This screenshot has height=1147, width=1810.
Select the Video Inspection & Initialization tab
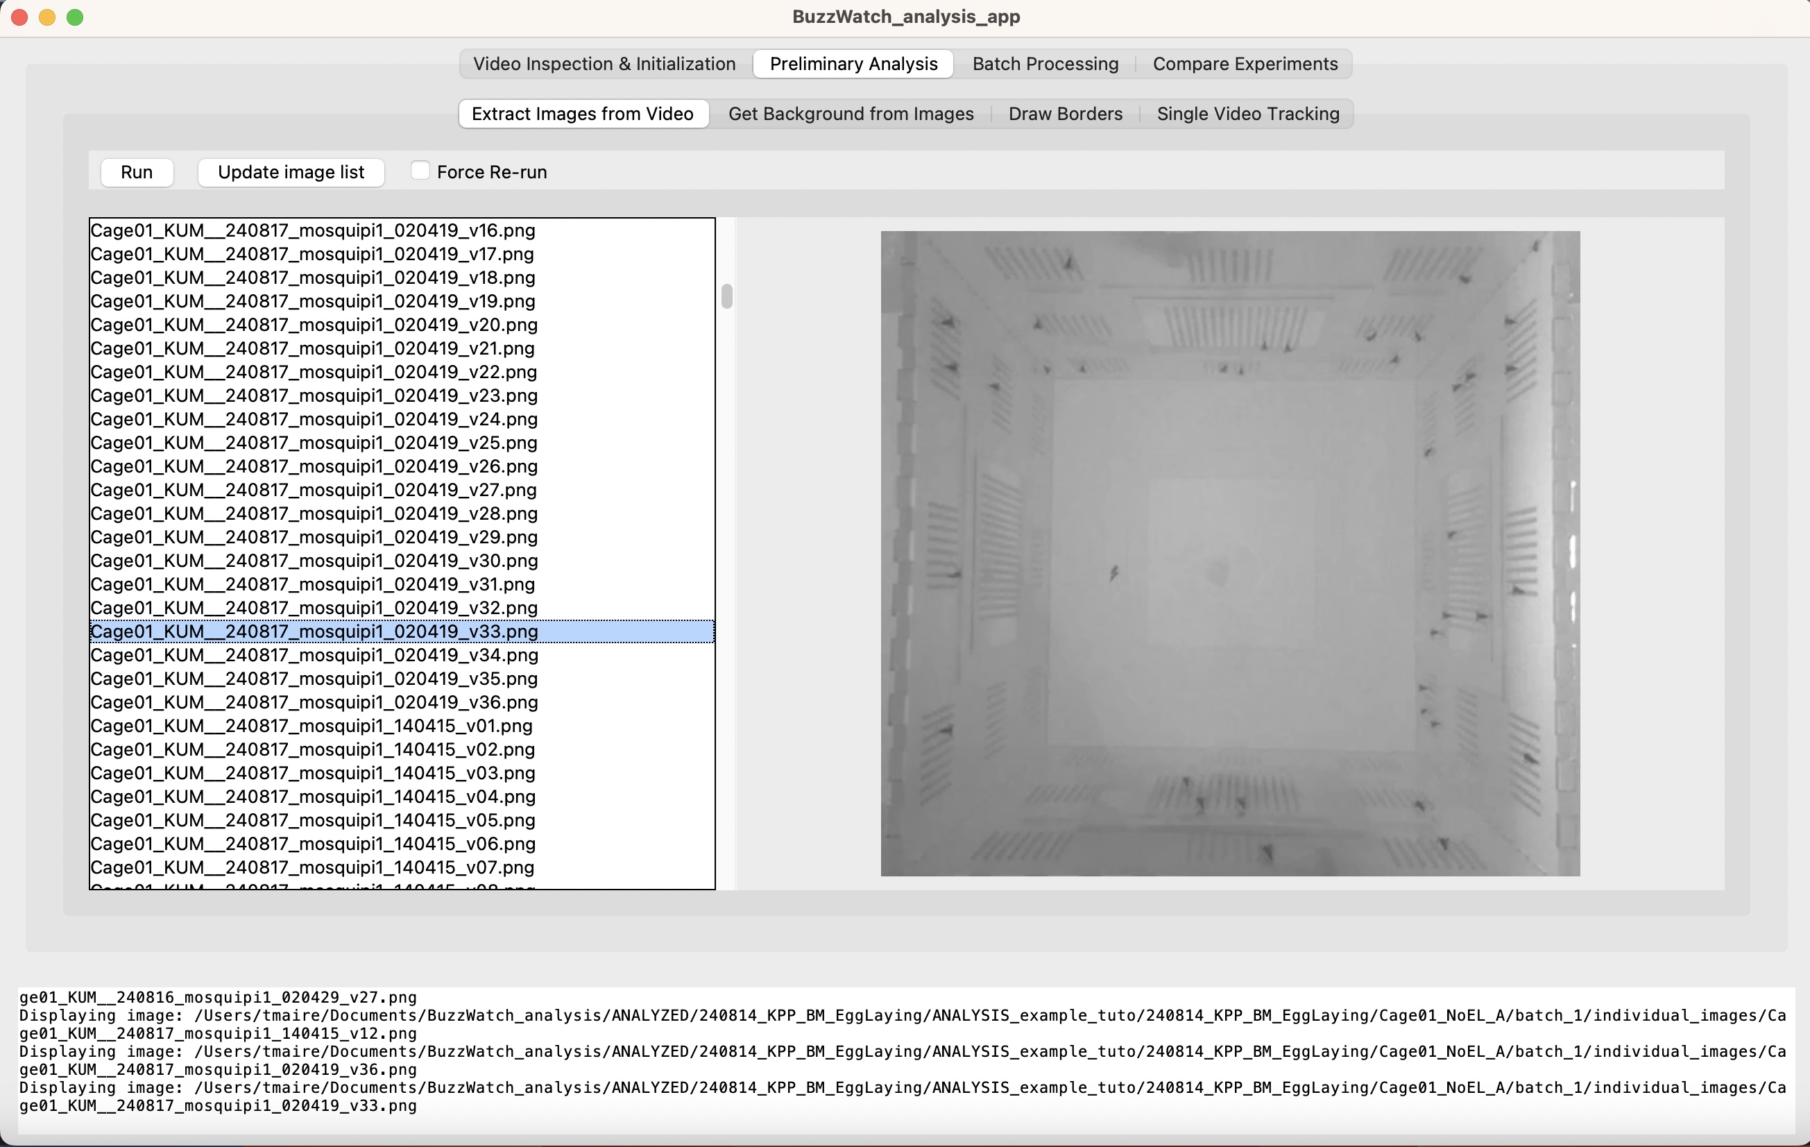tap(603, 62)
